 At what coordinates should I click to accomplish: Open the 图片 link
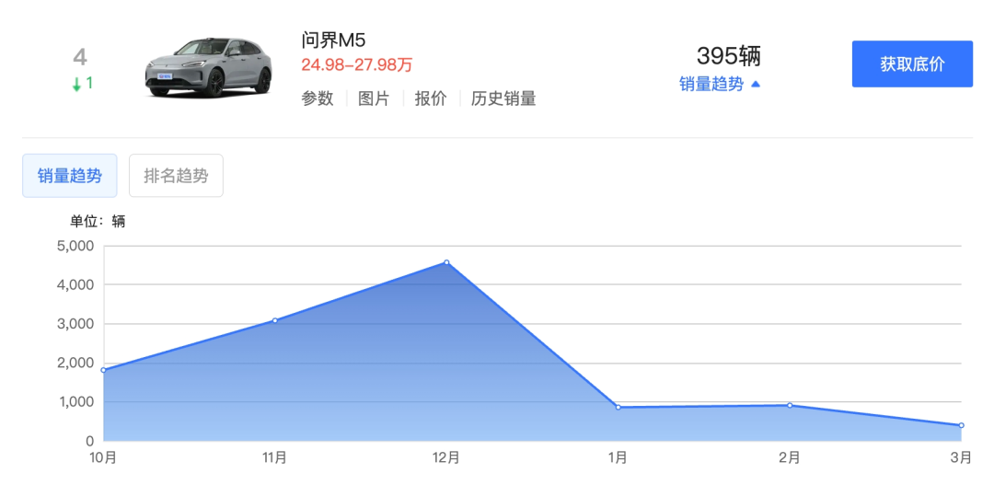coord(374,98)
